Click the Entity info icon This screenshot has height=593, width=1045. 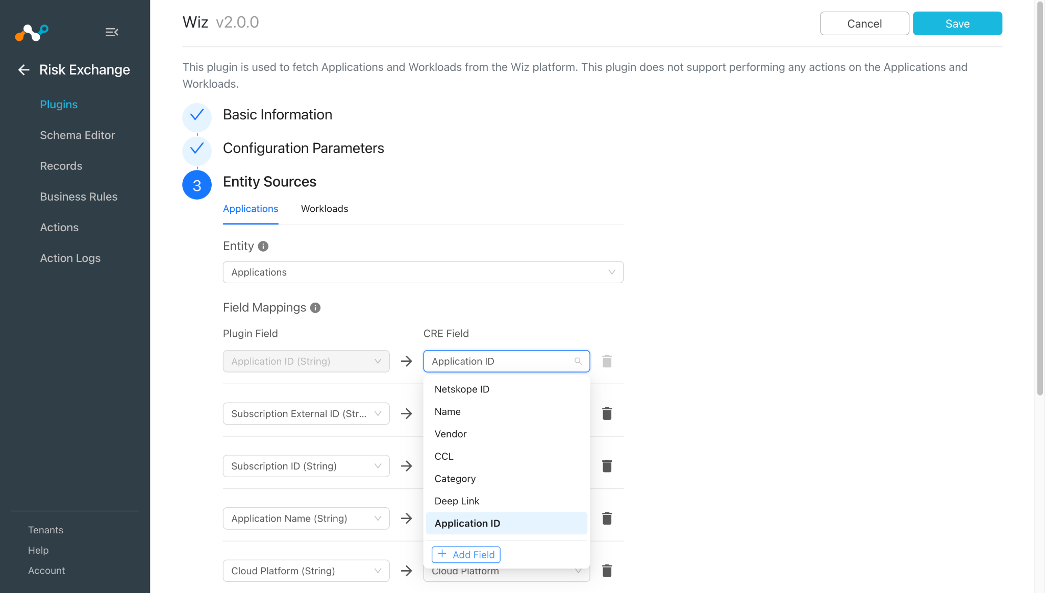point(263,246)
